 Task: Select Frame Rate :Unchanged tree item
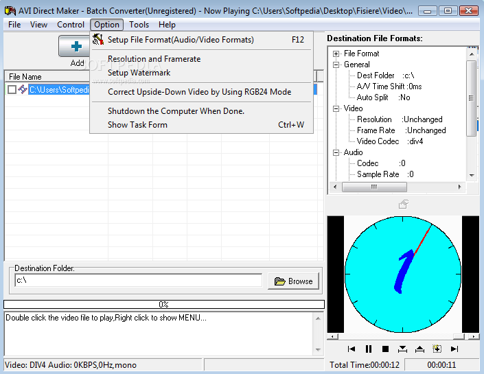point(402,130)
